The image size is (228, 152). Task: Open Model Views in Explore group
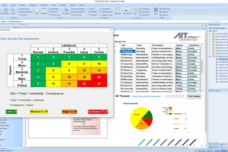[24, 9]
